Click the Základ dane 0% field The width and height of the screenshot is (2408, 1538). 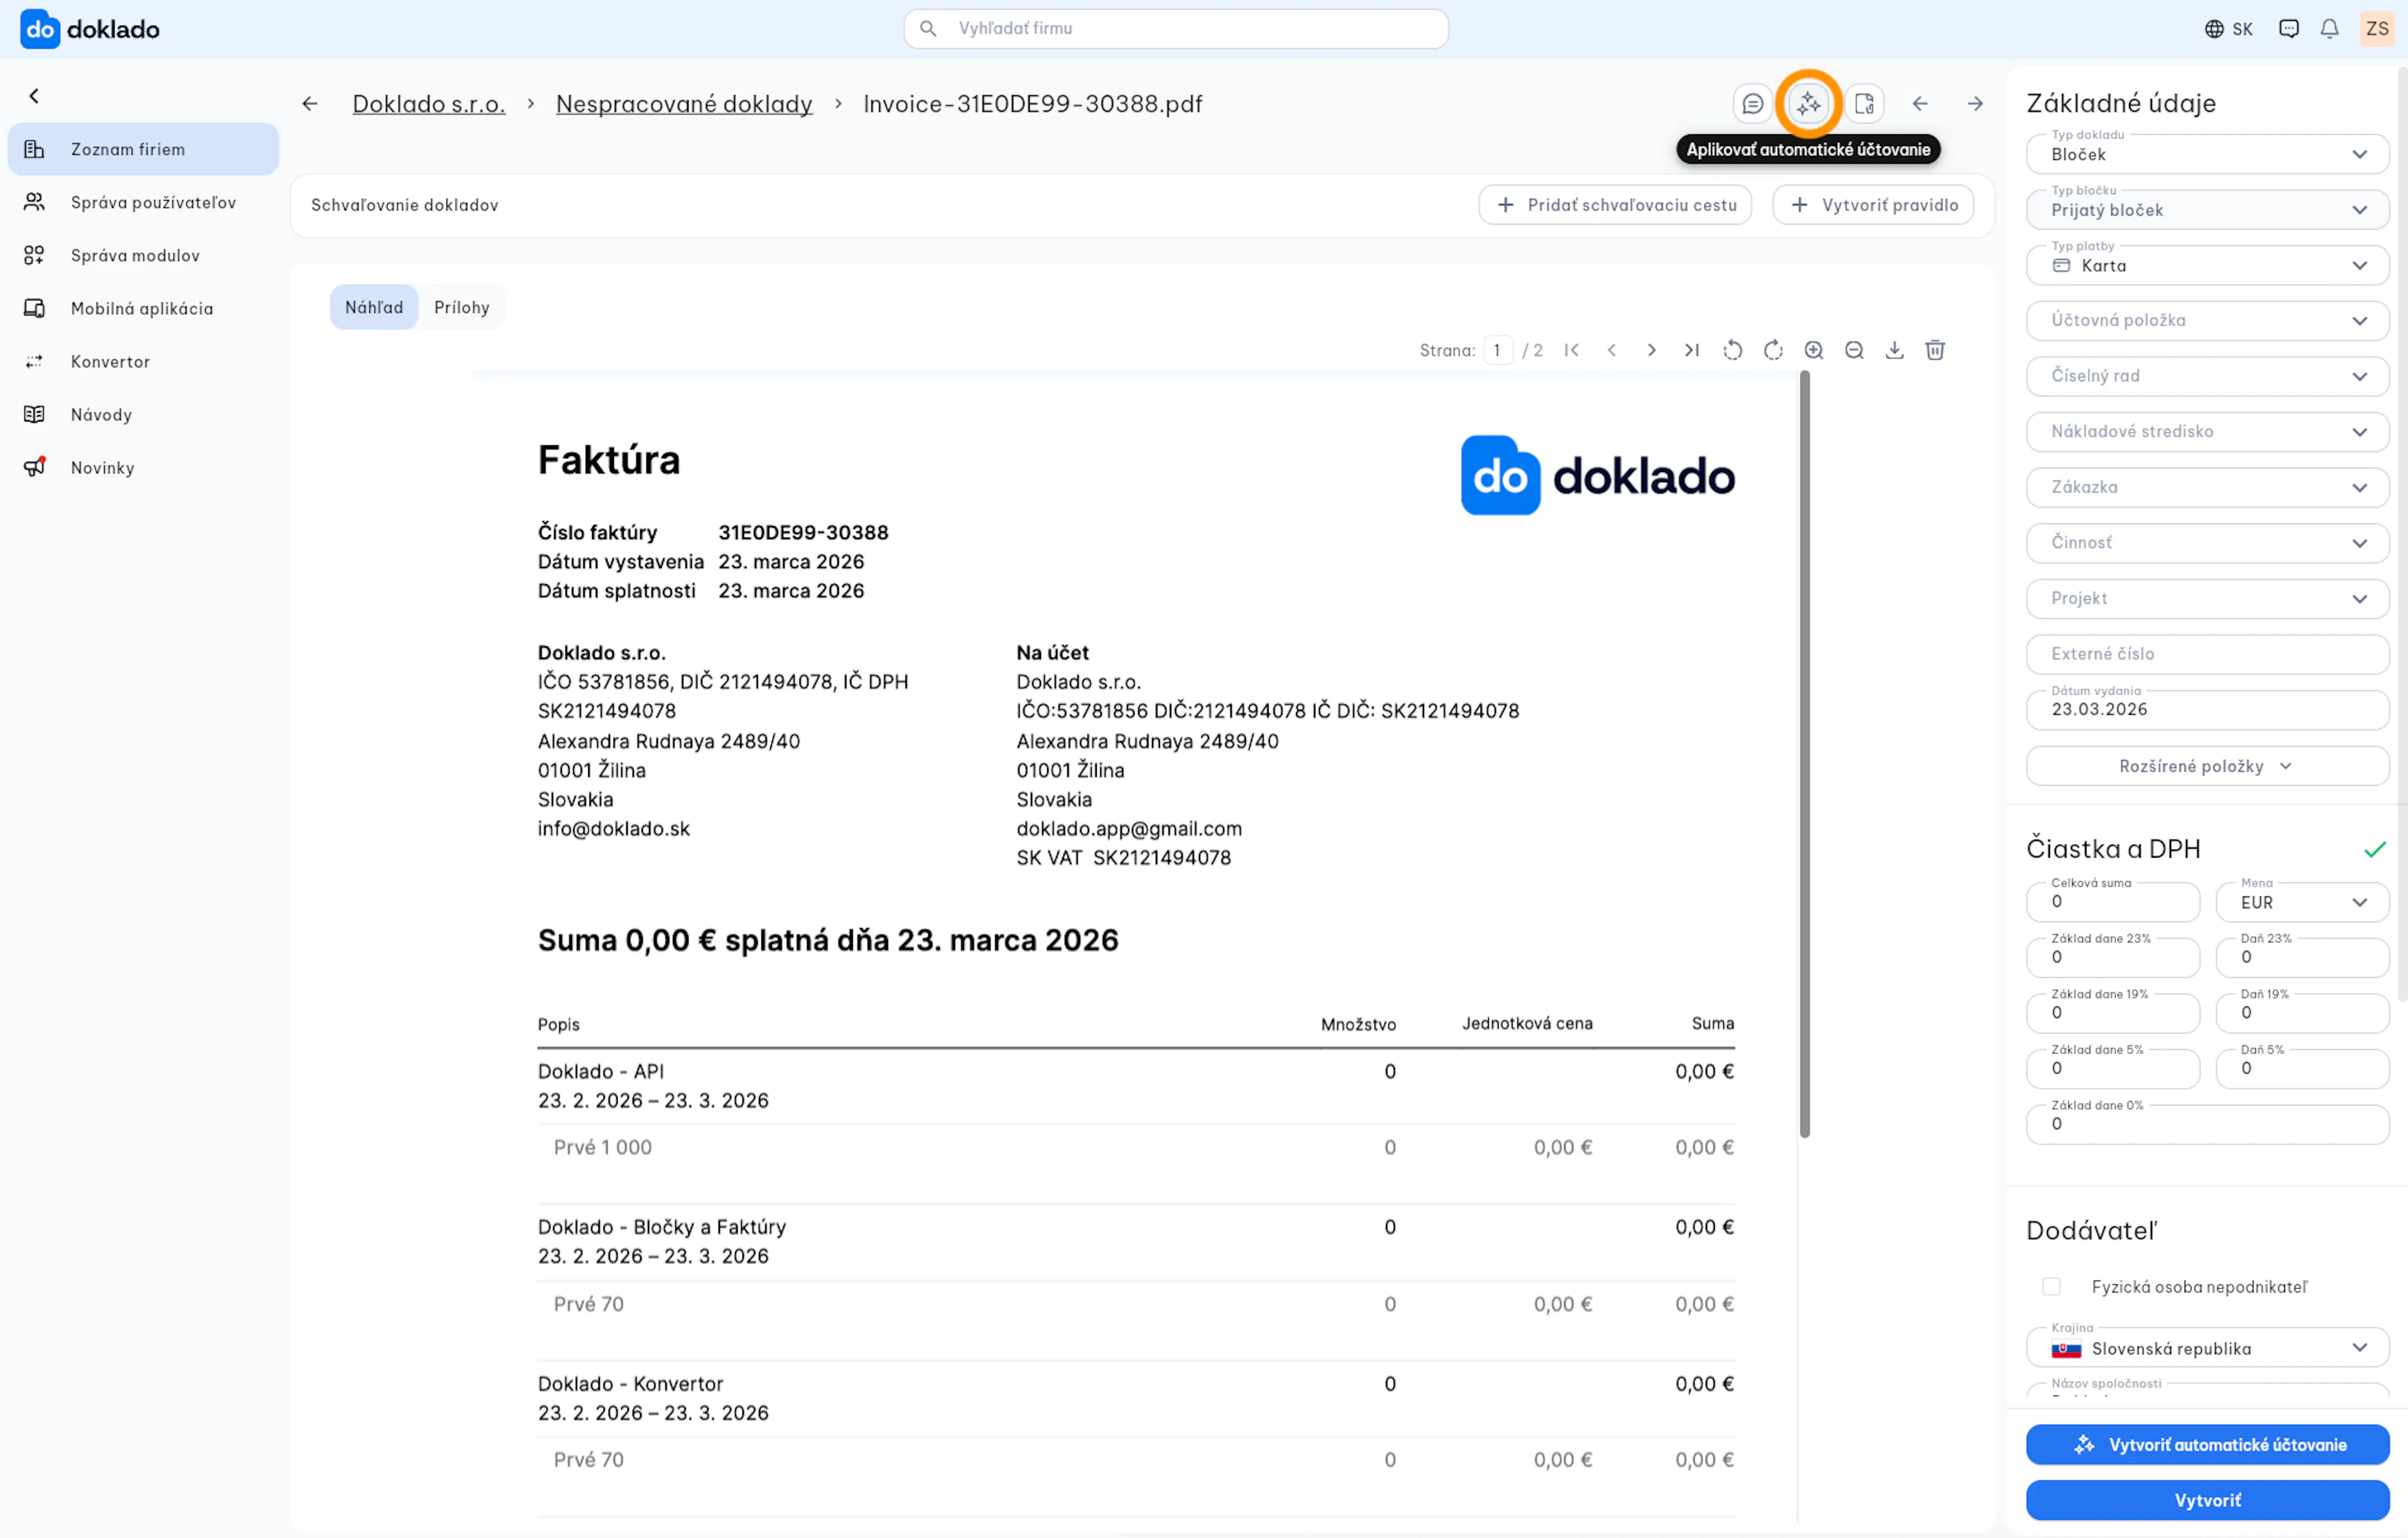tap(2207, 1124)
